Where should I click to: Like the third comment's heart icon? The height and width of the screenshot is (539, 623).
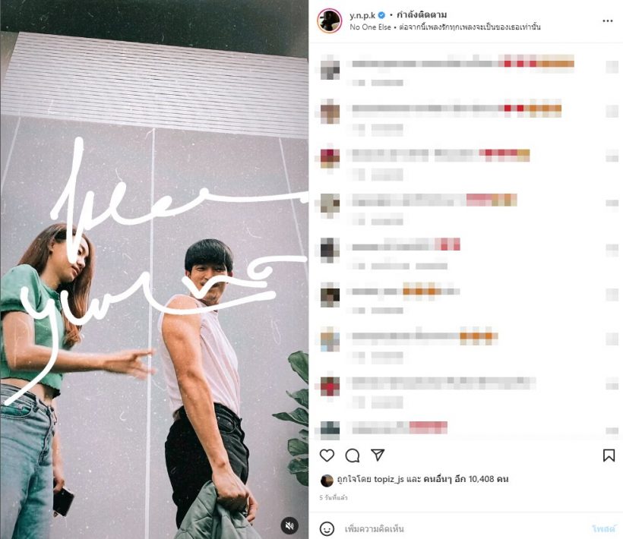click(x=612, y=156)
